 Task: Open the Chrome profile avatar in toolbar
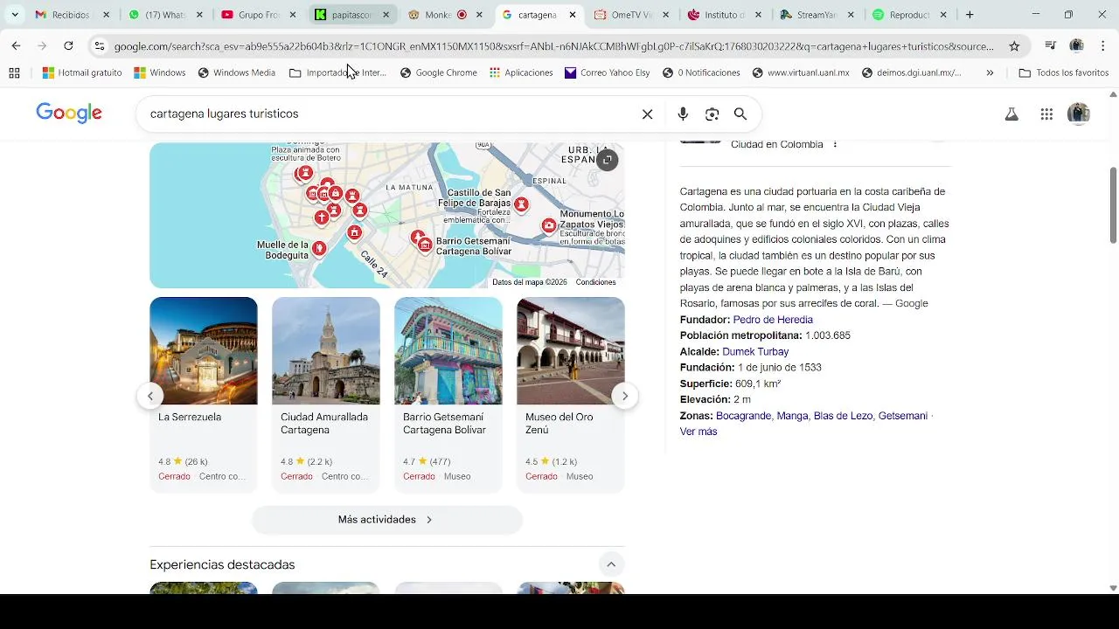(1077, 45)
